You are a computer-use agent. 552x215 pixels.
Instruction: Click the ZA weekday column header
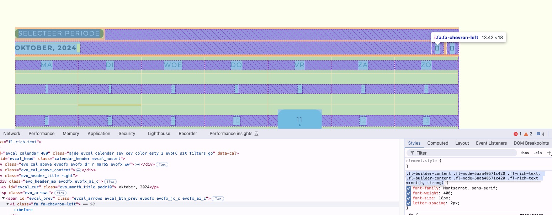363,65
